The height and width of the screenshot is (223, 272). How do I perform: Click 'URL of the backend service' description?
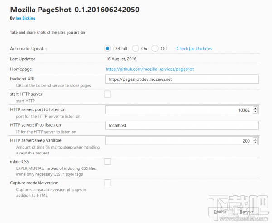53,86
